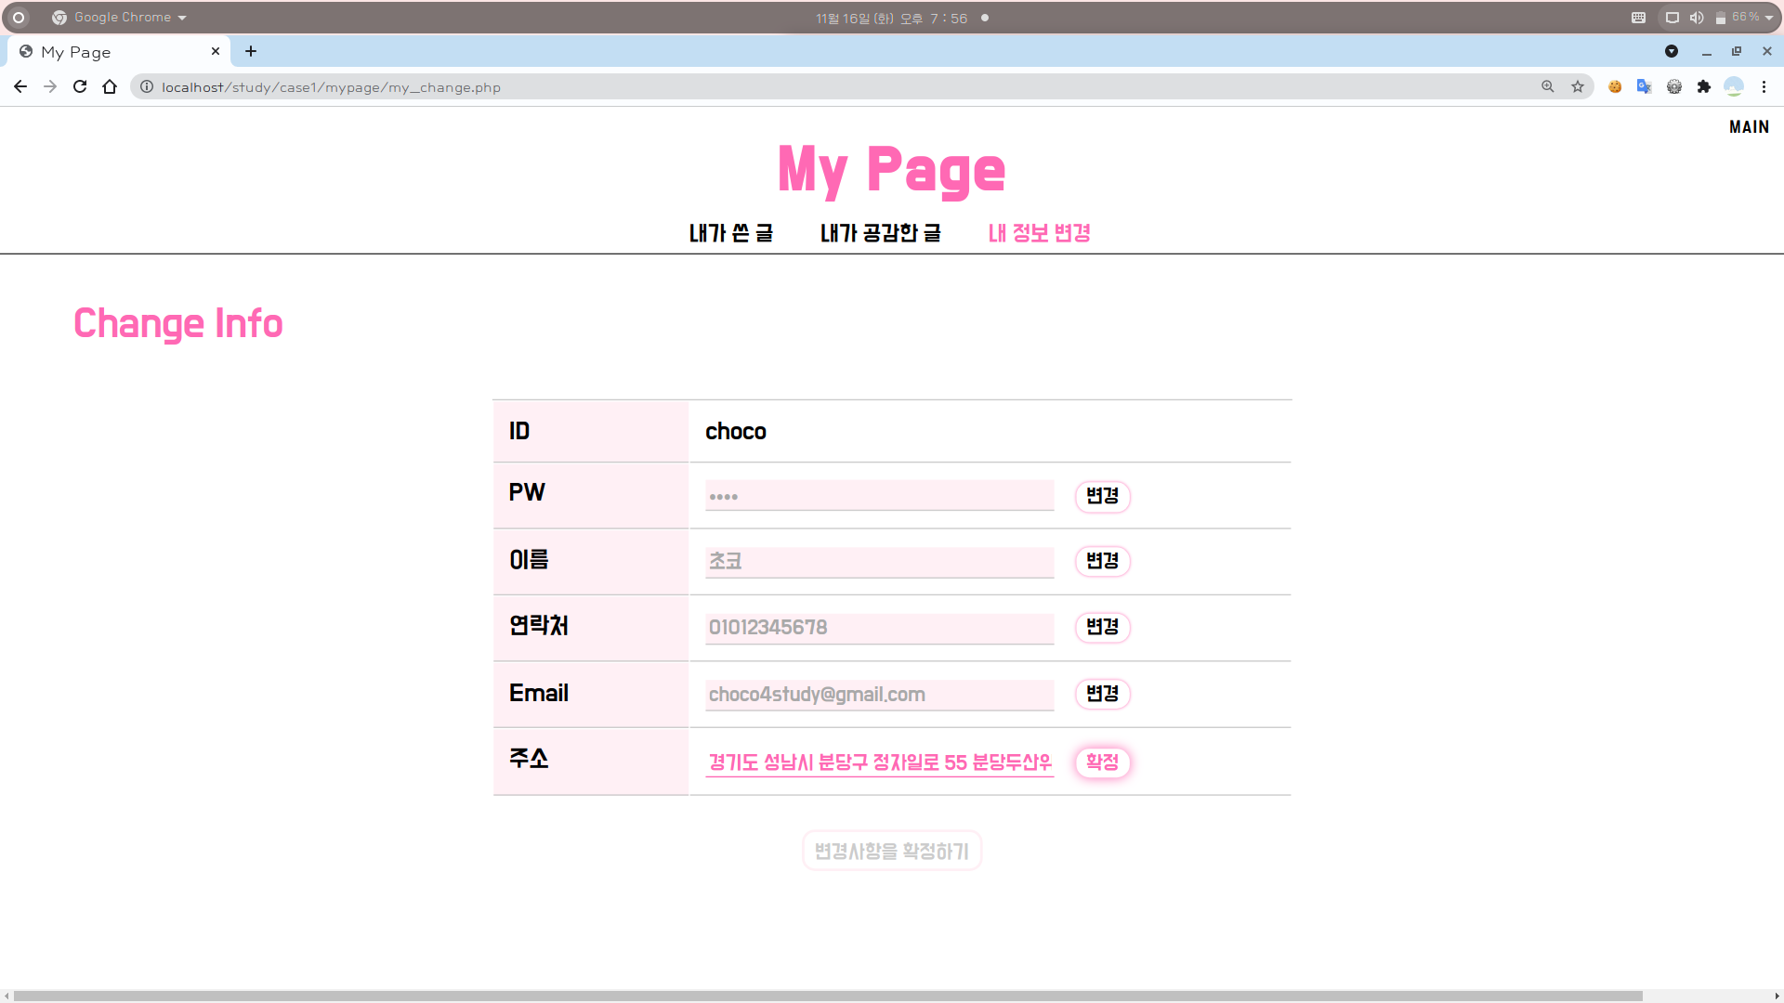Image resolution: width=1784 pixels, height=1003 pixels.
Task: Click the Google Translate extension icon
Action: click(x=1644, y=86)
